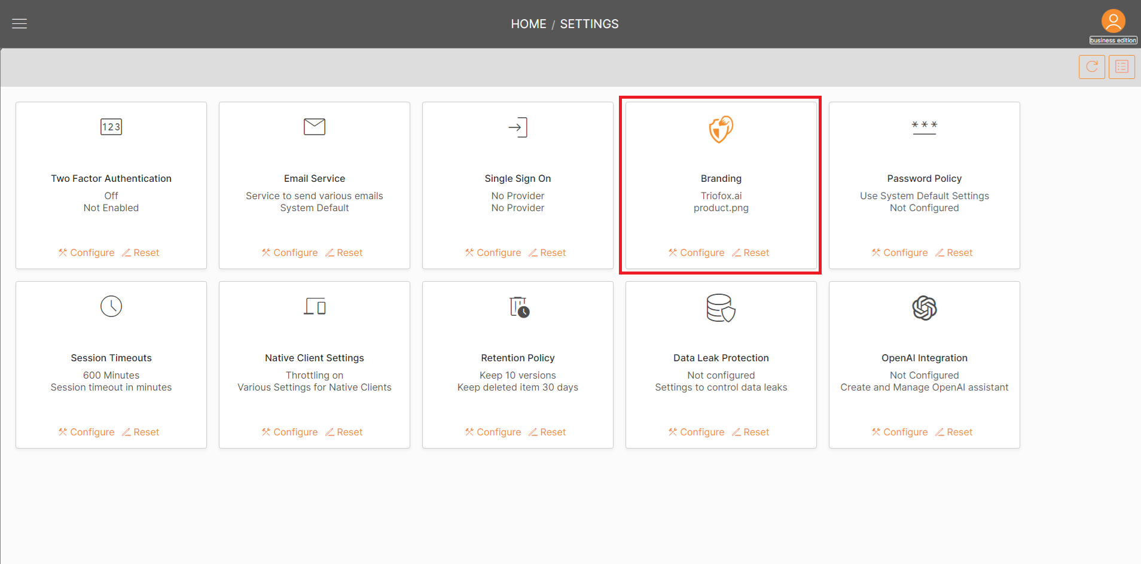Click the Session Timeouts clock icon
Viewport: 1141px width, 564px height.
click(111, 306)
